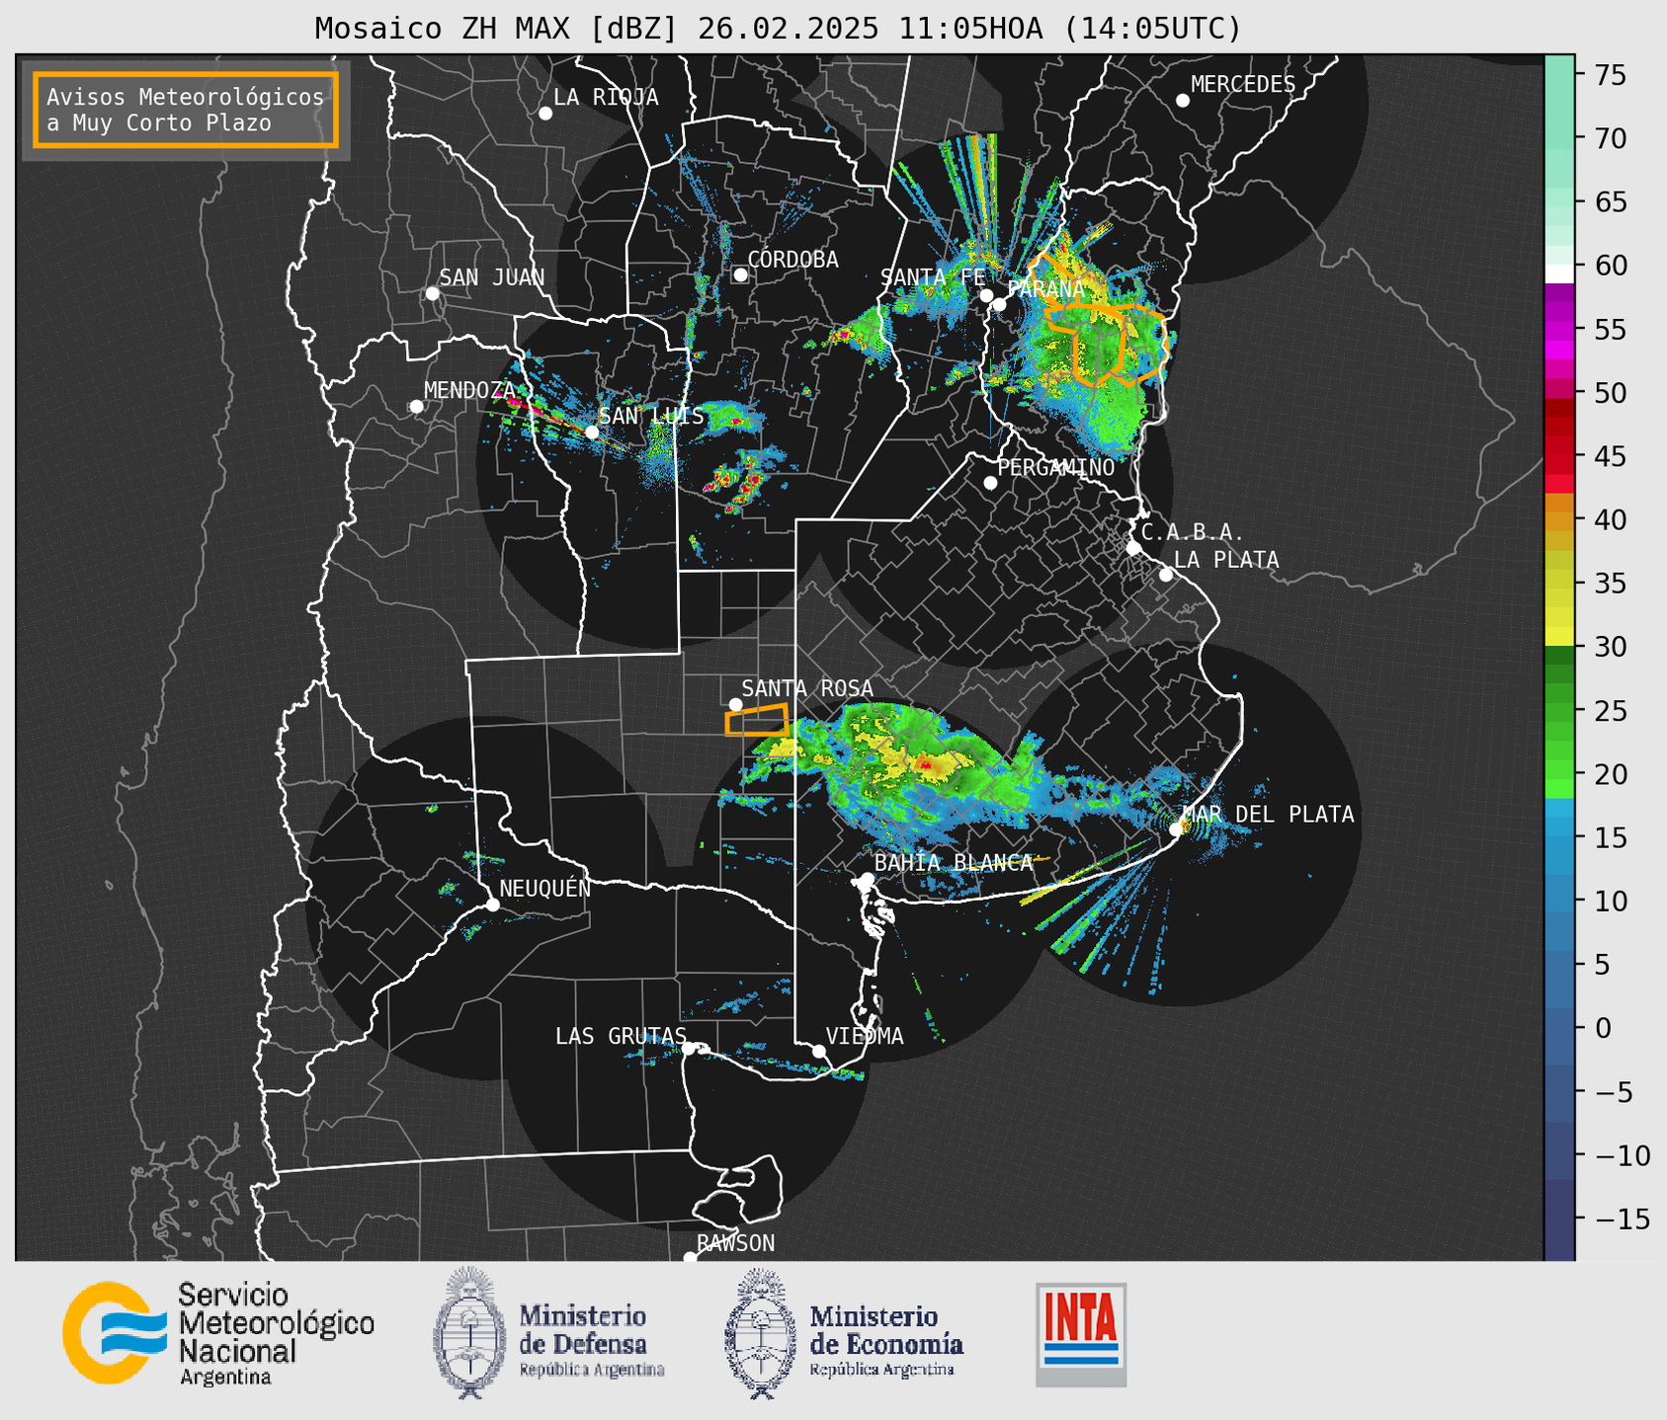
Task: Click the MENDOZA city marker dot
Action: coord(417,407)
